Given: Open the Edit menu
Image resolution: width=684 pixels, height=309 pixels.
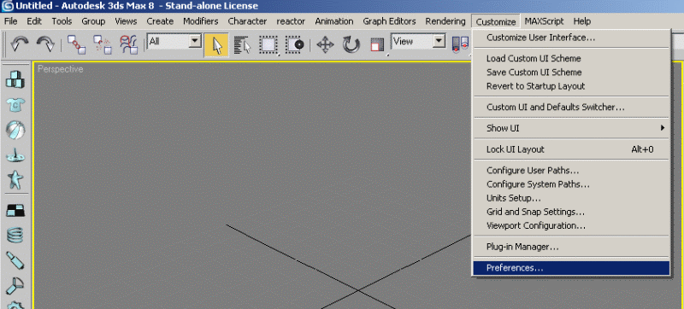Looking at the screenshot, I should pos(34,21).
